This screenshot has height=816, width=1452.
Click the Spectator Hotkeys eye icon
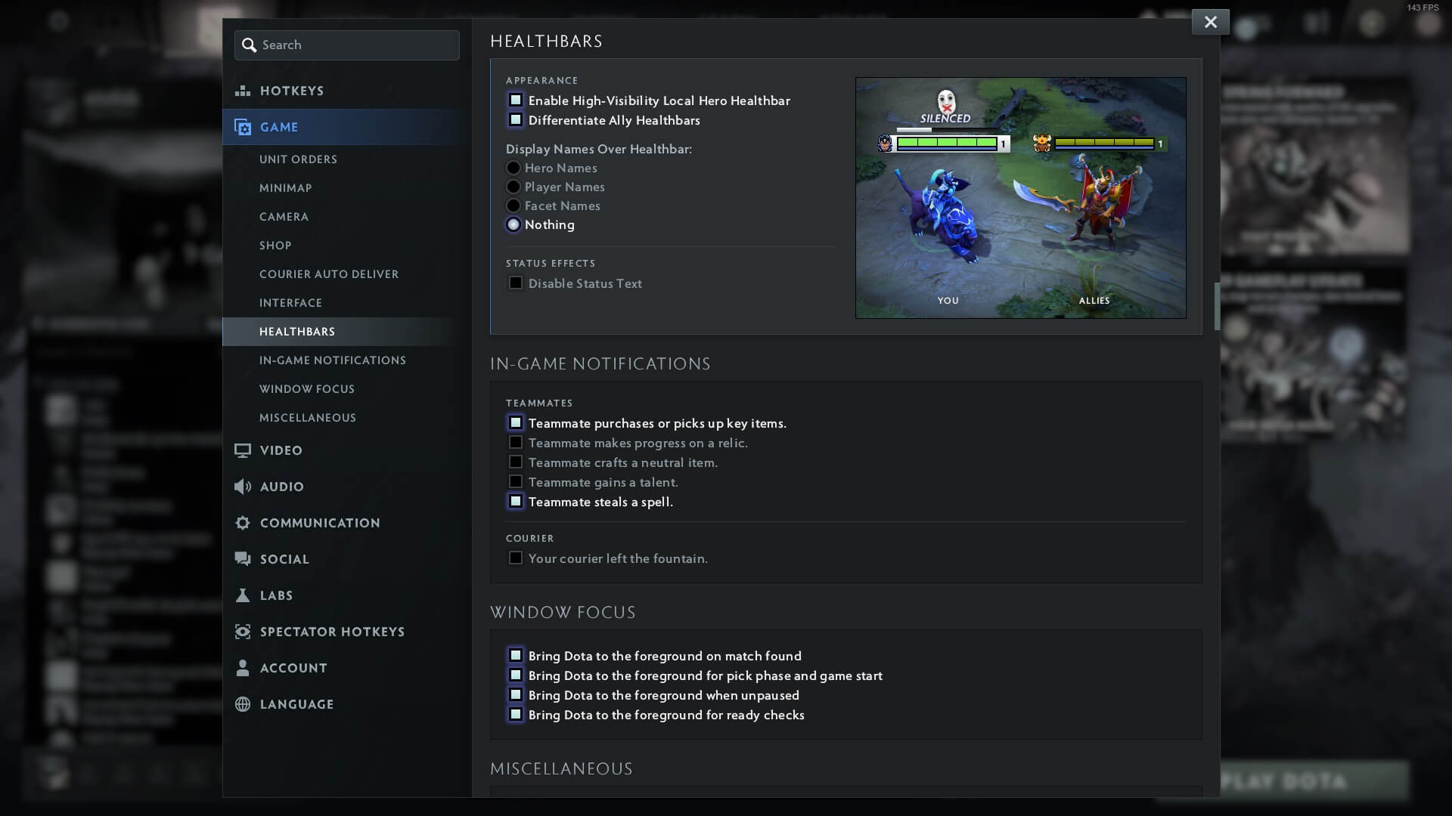(x=243, y=632)
